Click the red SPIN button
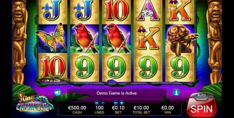Screen dimensions: 234x118 pyautogui.click(x=201, y=109)
